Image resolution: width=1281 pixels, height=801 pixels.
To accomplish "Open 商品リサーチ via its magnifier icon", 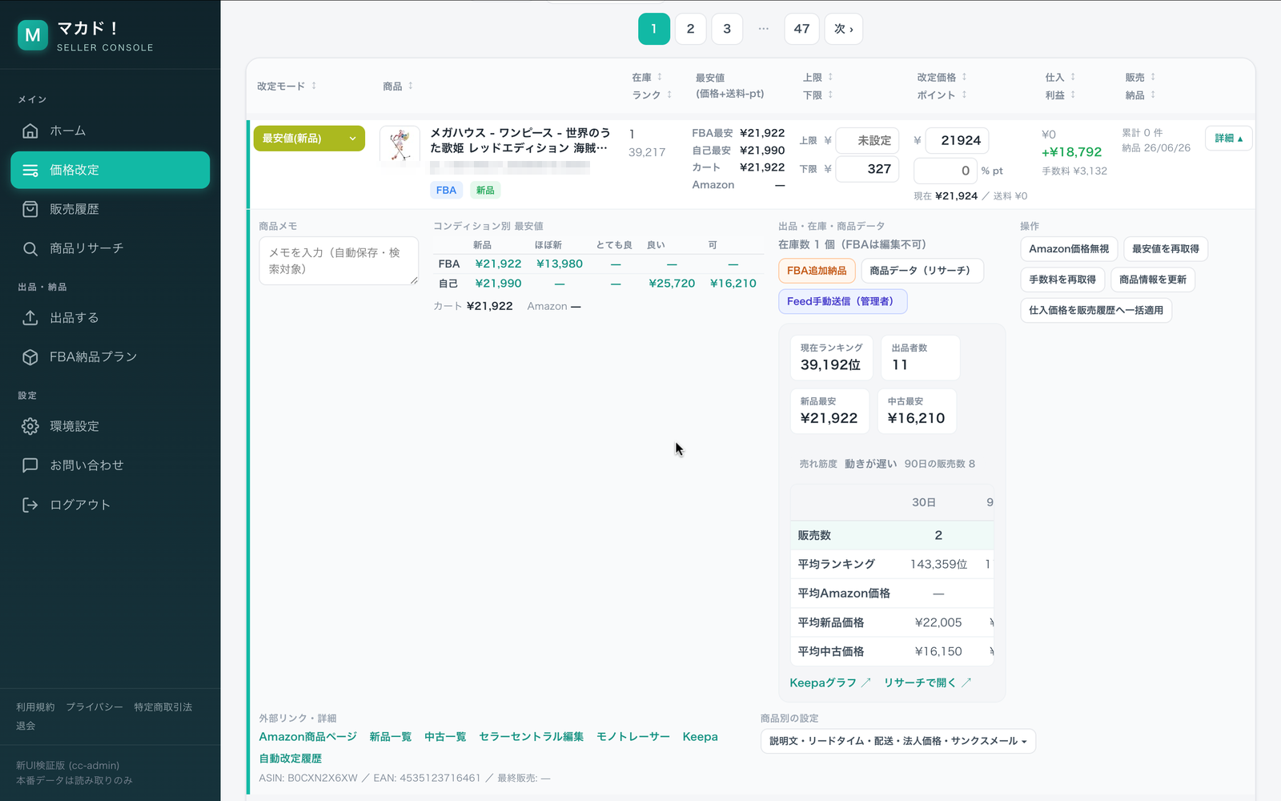I will tap(30, 248).
